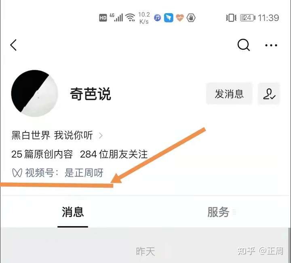This screenshot has width=291, height=263.
Task: Tap the blue bird app status icon
Action: [169, 18]
